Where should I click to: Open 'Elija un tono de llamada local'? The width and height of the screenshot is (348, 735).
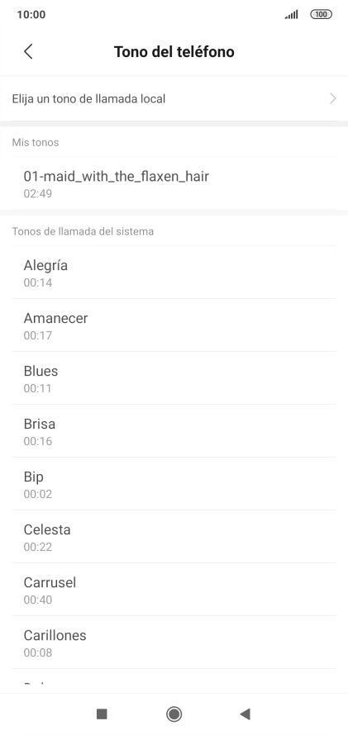(x=174, y=98)
